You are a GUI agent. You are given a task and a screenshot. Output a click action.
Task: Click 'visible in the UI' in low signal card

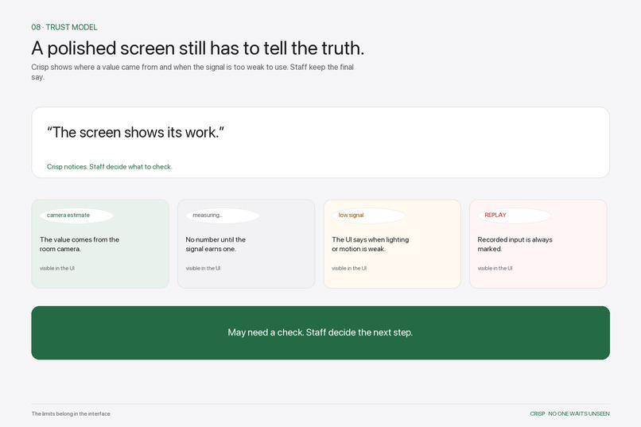tap(348, 269)
